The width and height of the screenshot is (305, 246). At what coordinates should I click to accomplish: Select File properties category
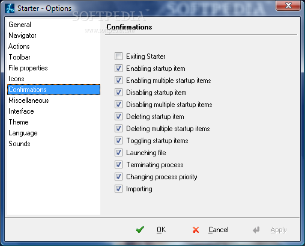click(53, 68)
